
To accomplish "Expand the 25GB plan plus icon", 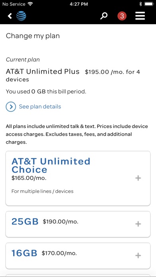I will [138, 224].
